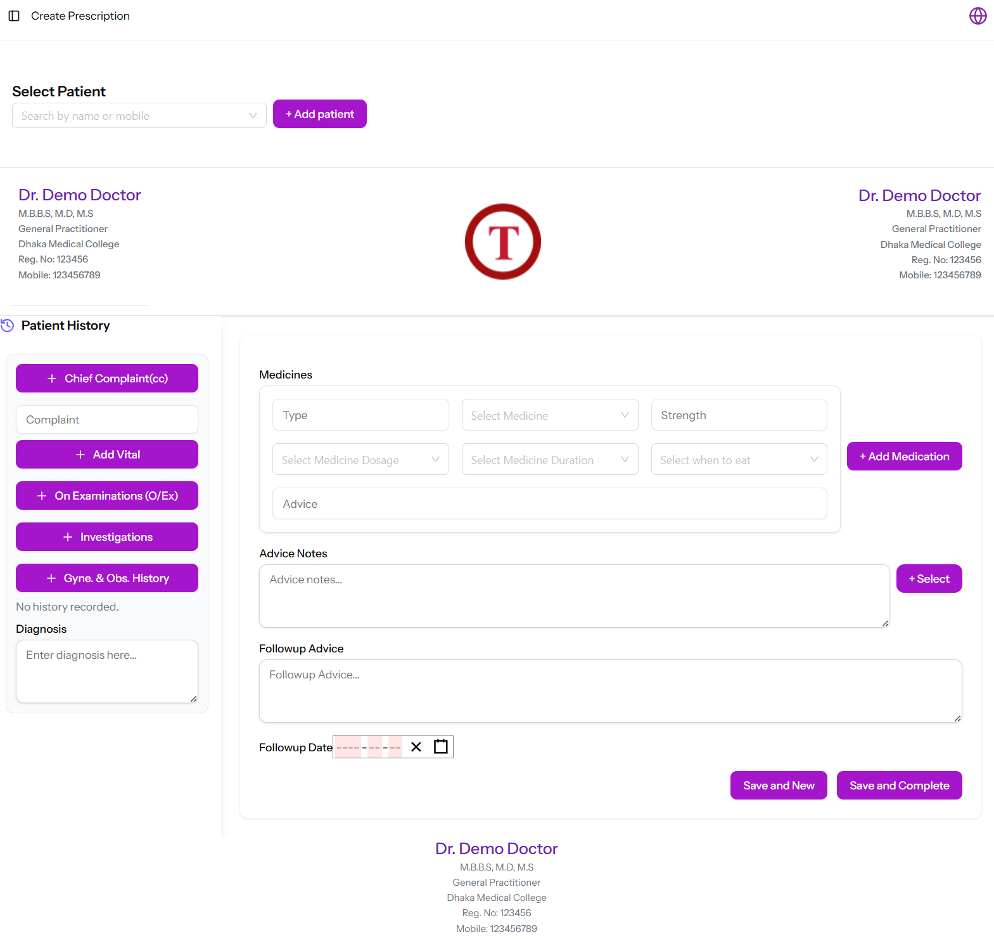The height and width of the screenshot is (939, 994).
Task: Open Gyne. & Obs. History
Action: coord(107,578)
